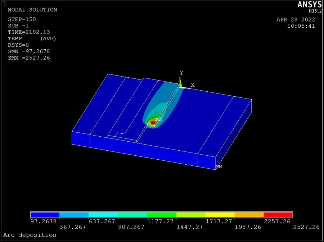Click the STEP=150 label
This screenshot has height=242, width=324.
coord(22,19)
